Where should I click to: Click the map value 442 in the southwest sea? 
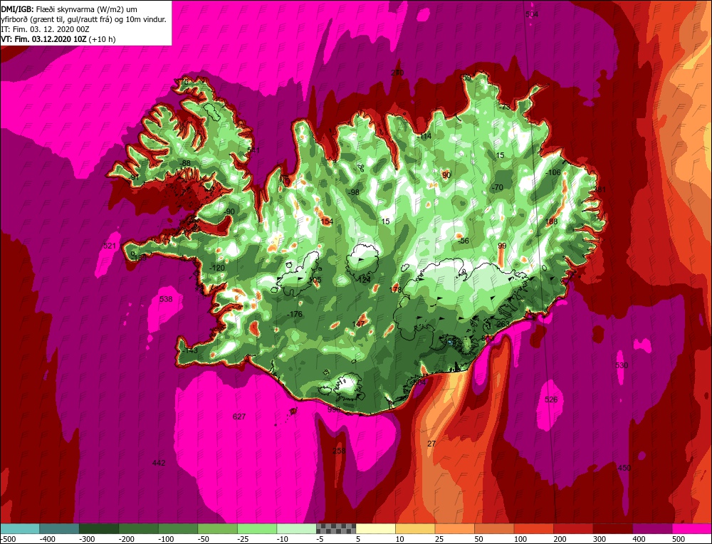[159, 463]
